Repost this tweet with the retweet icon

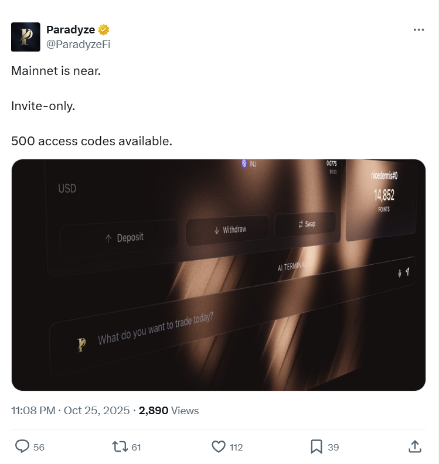tap(120, 446)
